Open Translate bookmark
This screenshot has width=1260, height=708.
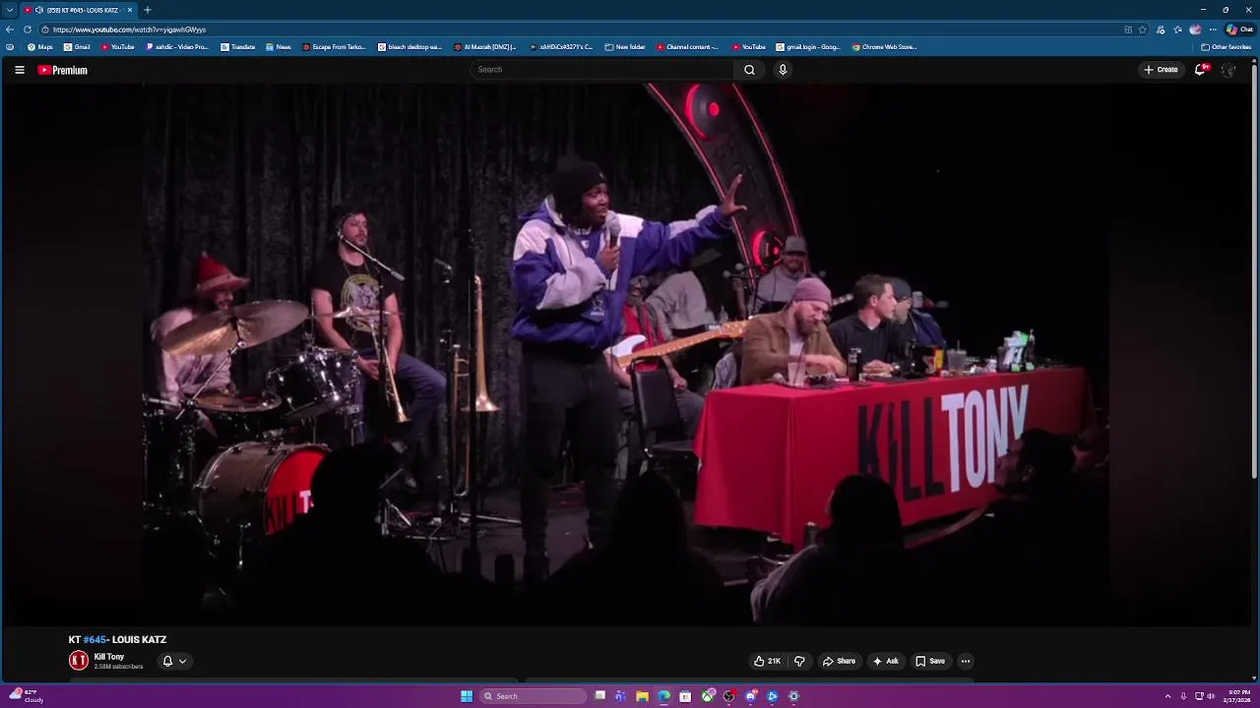(x=238, y=47)
